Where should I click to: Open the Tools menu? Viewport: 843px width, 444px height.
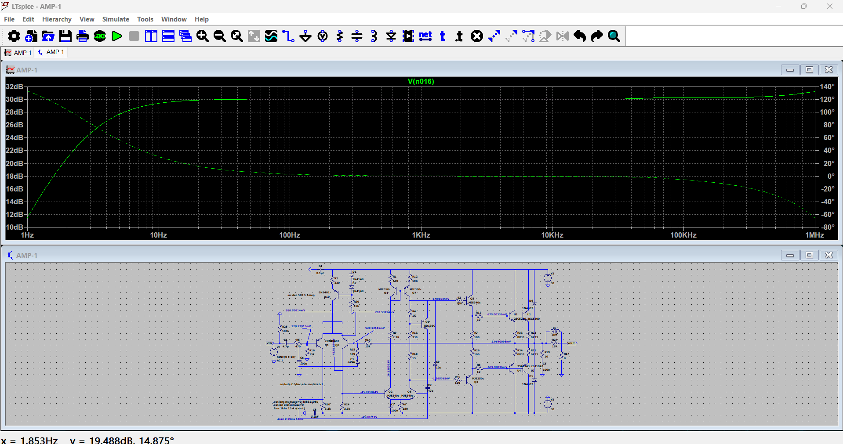click(145, 19)
